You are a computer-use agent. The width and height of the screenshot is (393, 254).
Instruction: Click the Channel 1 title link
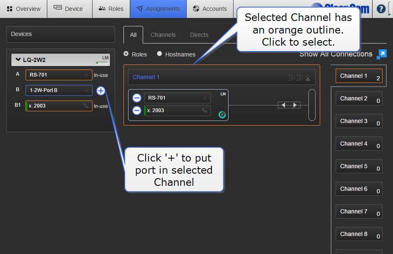pyautogui.click(x=146, y=77)
